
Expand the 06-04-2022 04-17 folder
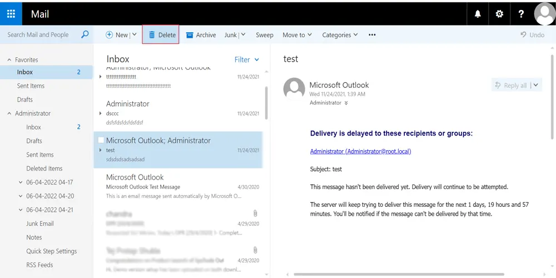tap(21, 182)
